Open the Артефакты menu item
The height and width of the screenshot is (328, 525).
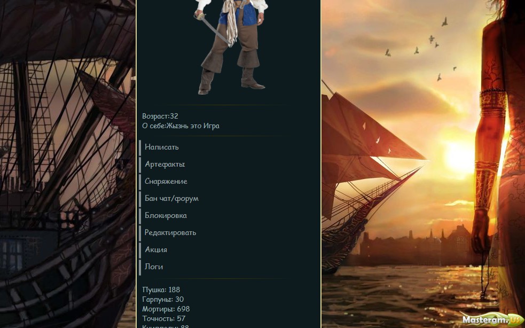pos(164,164)
